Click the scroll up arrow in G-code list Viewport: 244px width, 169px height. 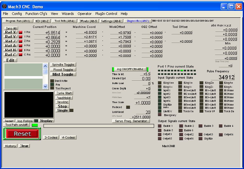coord(45,66)
